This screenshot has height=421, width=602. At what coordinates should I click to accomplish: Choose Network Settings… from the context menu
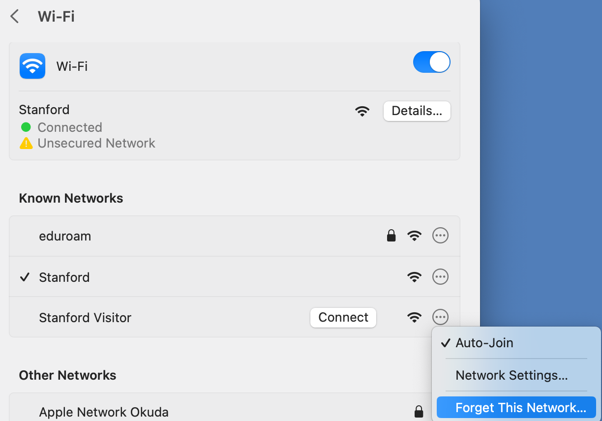coord(512,376)
